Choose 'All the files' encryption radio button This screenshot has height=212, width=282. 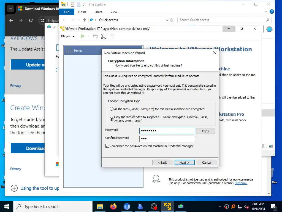click(x=112, y=109)
